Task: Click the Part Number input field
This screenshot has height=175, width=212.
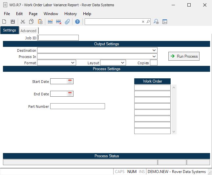Action: 77,106
